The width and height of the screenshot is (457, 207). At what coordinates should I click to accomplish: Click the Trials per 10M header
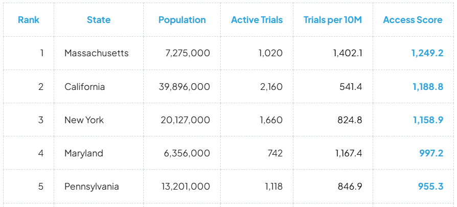(x=333, y=20)
